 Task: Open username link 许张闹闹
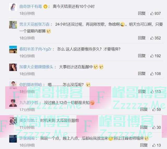(27, 138)
